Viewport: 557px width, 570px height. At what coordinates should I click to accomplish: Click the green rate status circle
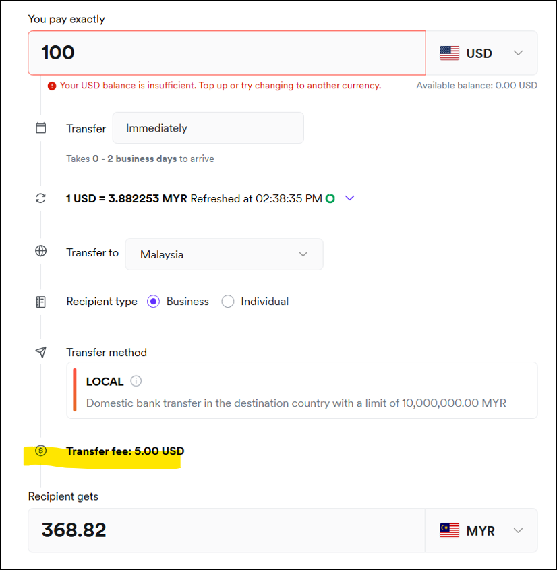point(330,198)
